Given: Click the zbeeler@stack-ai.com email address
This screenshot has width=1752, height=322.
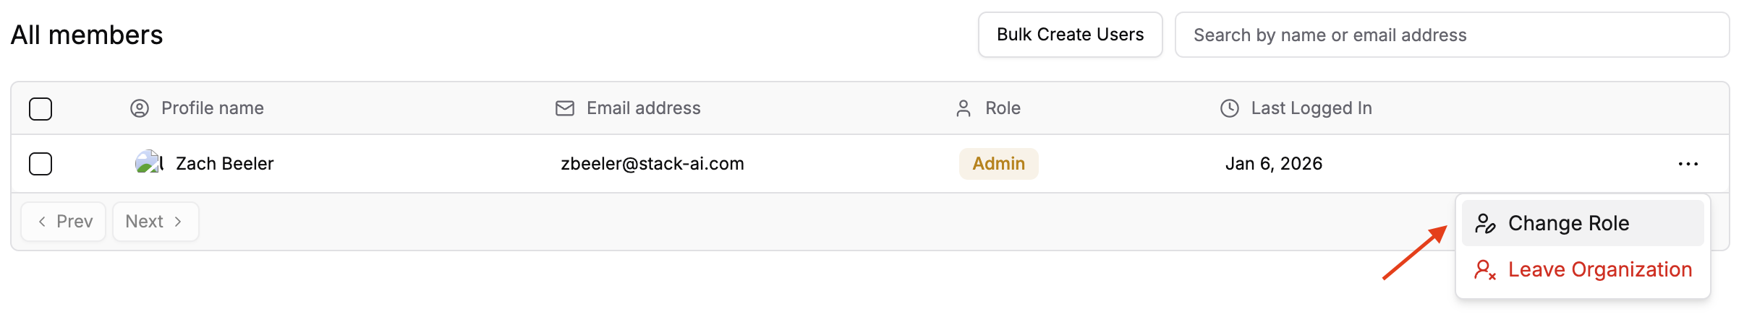Looking at the screenshot, I should click(x=652, y=164).
